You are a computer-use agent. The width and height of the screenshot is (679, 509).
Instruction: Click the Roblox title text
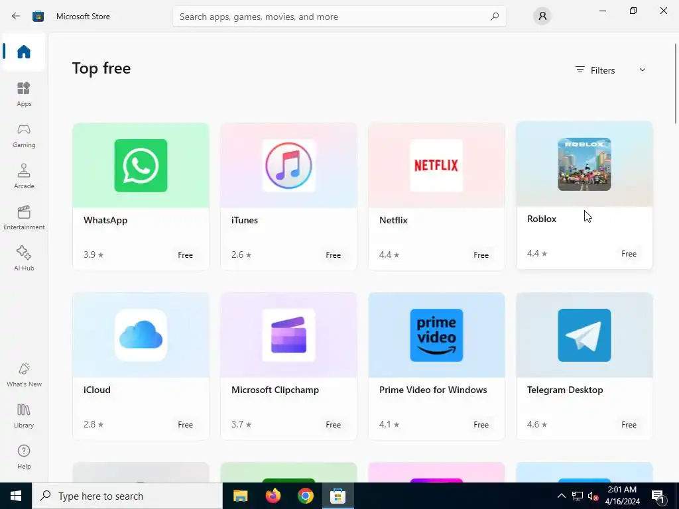541,219
